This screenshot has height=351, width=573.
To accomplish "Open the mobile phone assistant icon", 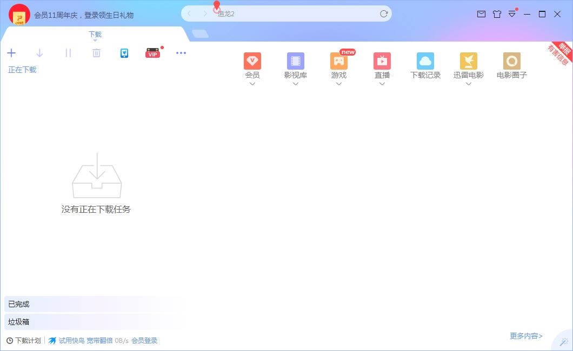I will click(x=124, y=53).
